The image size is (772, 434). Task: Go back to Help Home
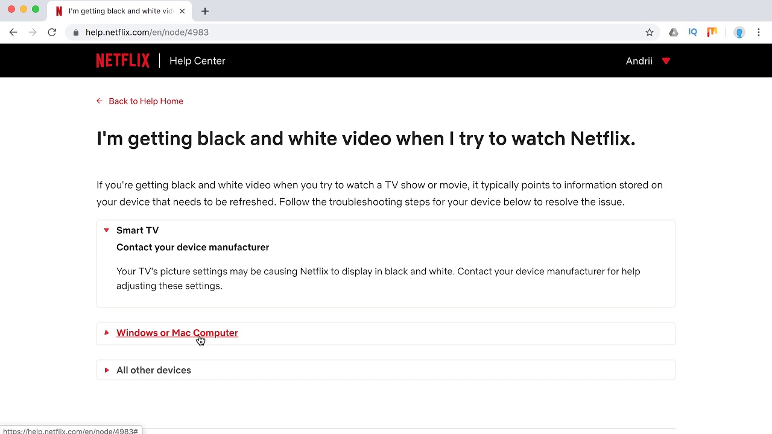(x=146, y=101)
